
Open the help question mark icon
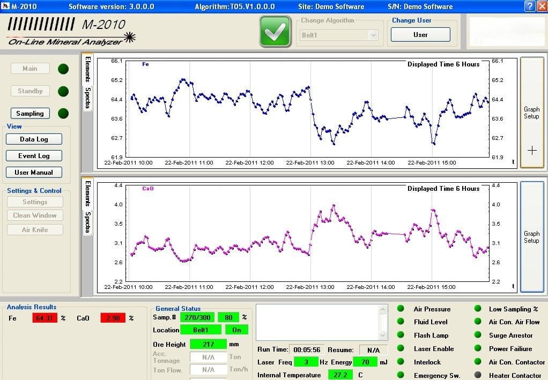pyautogui.click(x=530, y=6)
